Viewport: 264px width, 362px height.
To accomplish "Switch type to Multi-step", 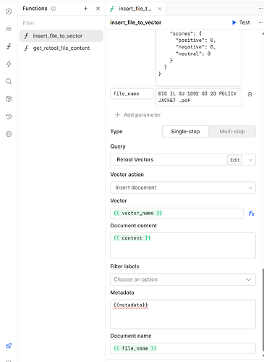I will coord(232,132).
